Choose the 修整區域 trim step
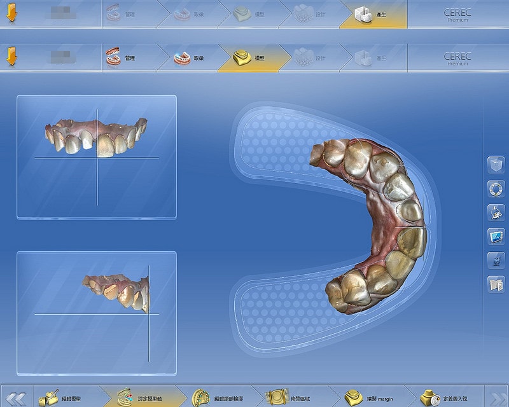The width and height of the screenshot is (509, 407). (291, 398)
